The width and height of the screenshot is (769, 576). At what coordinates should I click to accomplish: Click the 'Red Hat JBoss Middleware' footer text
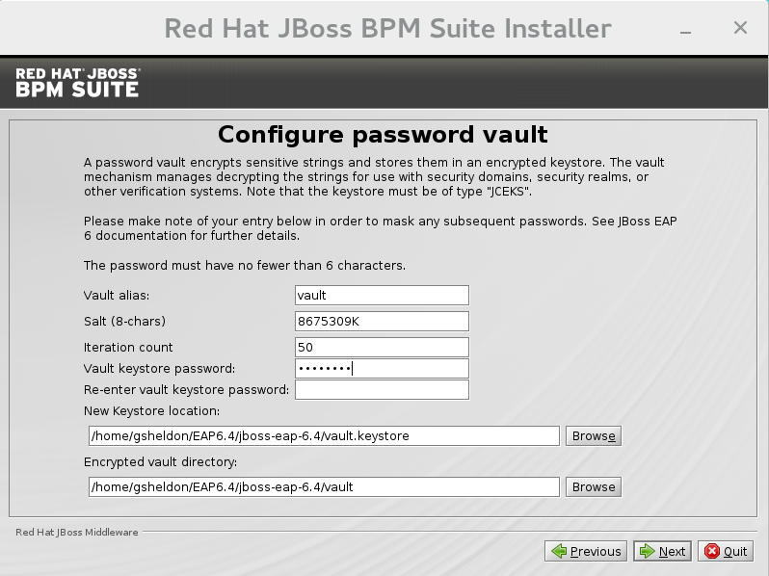[x=77, y=532]
